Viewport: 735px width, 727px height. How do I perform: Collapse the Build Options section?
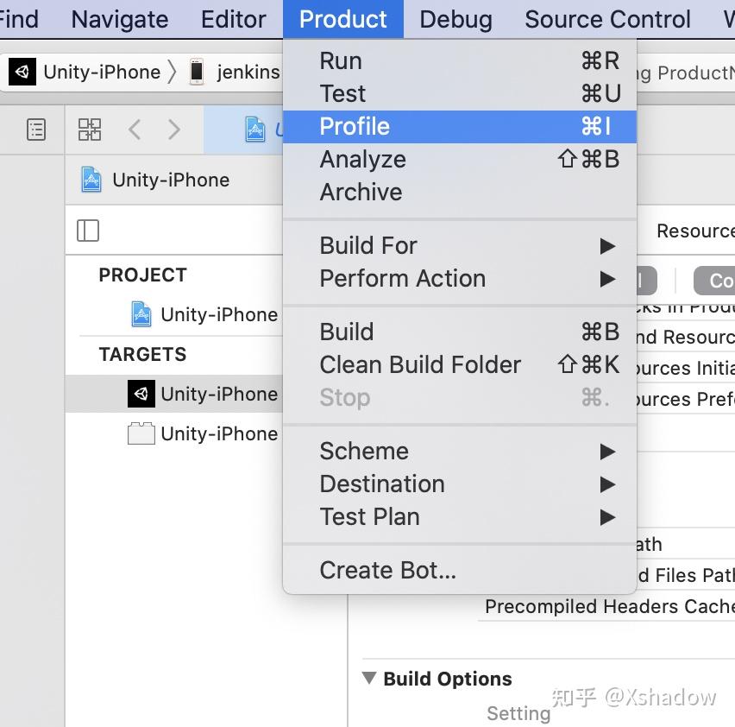pos(369,679)
